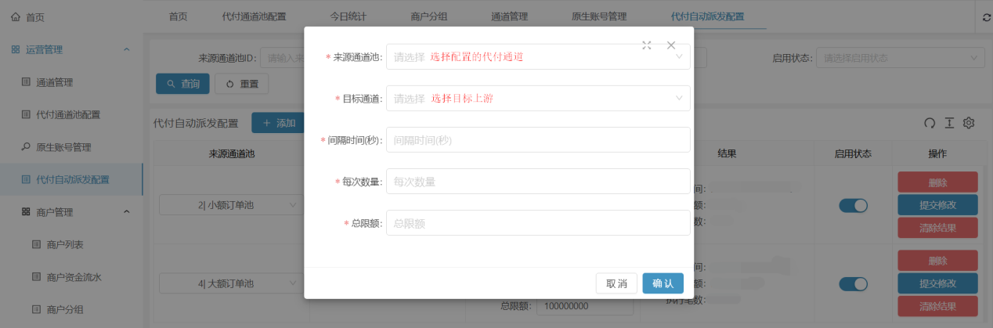Switch to the 通道管理 tab
993x328 pixels.
coord(509,16)
